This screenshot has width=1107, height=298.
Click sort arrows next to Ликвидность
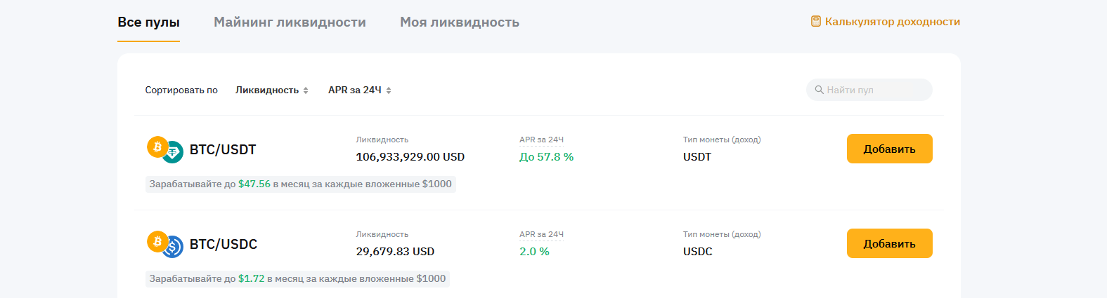click(x=306, y=90)
